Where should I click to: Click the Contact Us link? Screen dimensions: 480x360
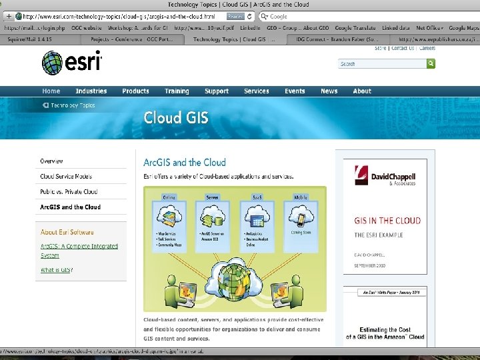[x=403, y=48]
